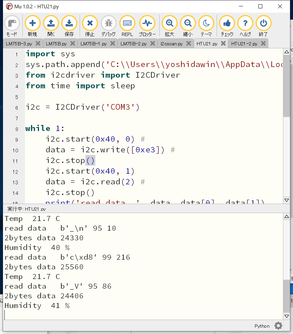
Task: Click 'i2c.stop()' on line 14
Action: pyautogui.click(x=70, y=193)
